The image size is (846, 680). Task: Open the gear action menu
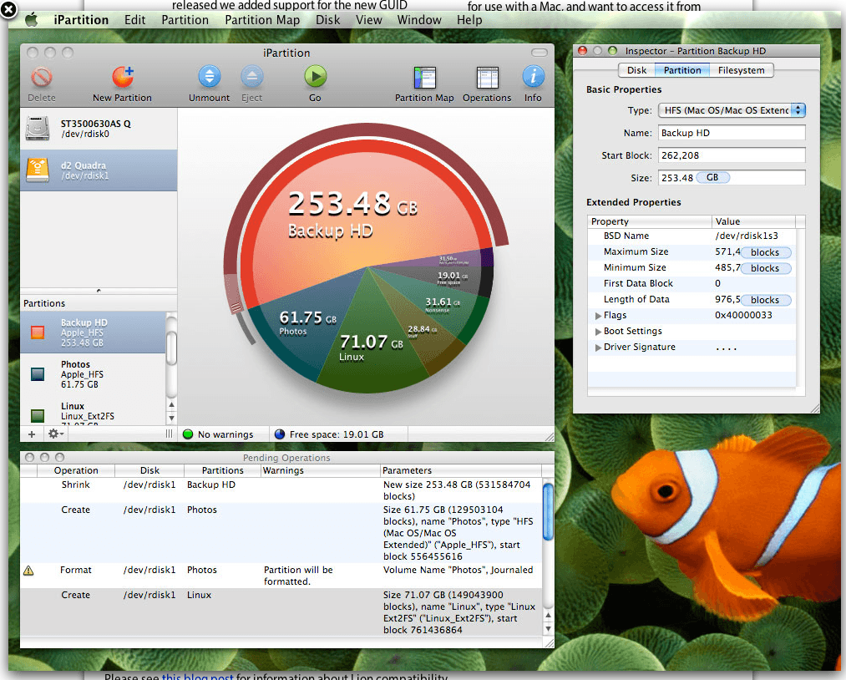56,434
